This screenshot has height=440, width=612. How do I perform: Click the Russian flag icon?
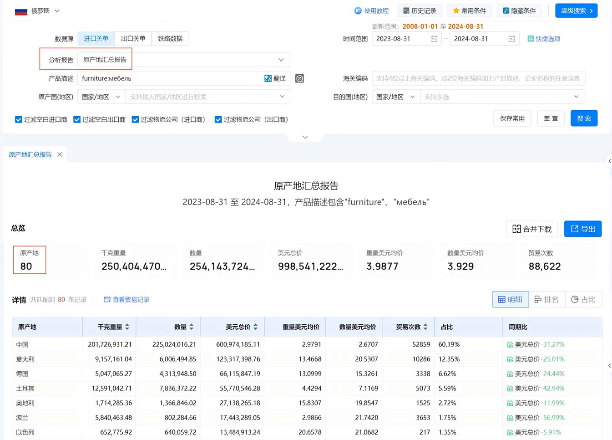21,11
